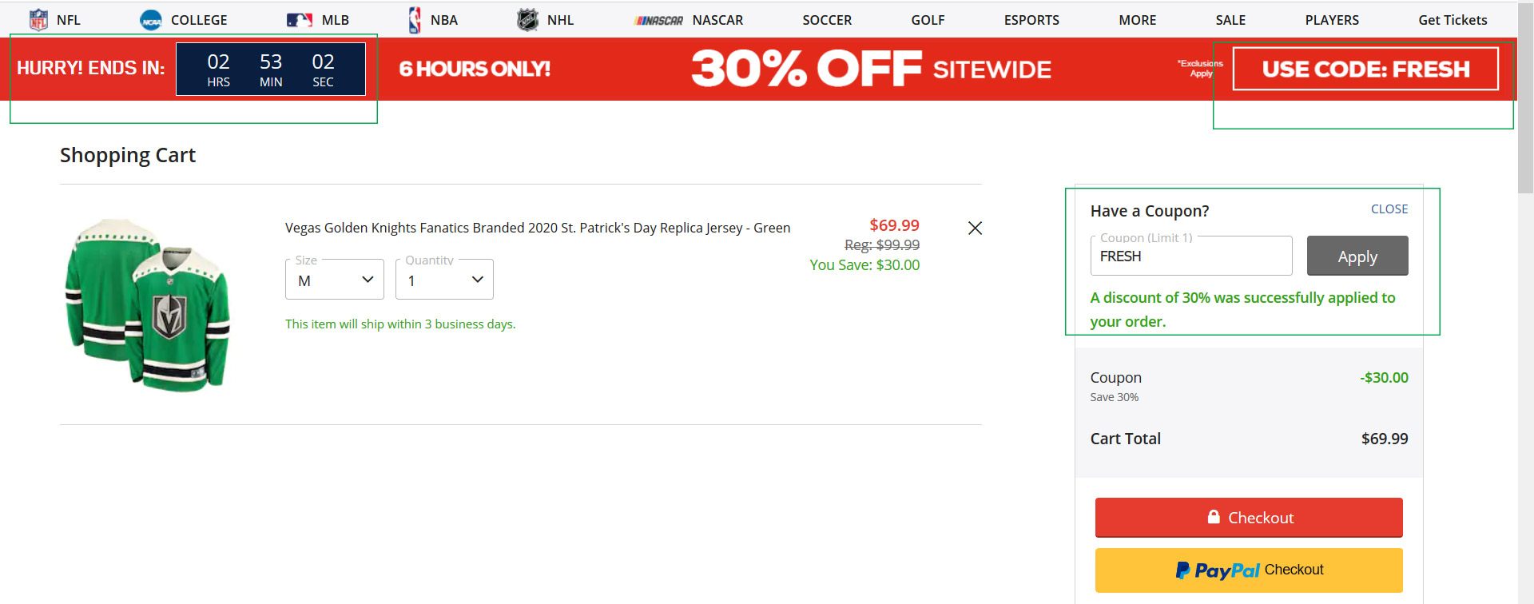Remove the jersey with the X icon
The image size is (1534, 604).
[x=975, y=228]
